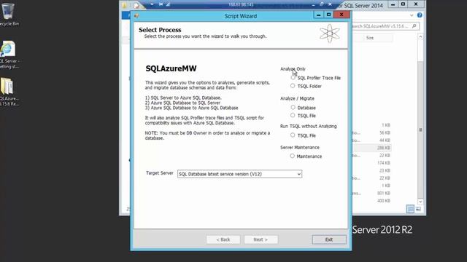Select the Explorer file row sized 23 KB
This screenshot has height=262, width=467.
click(x=372, y=170)
